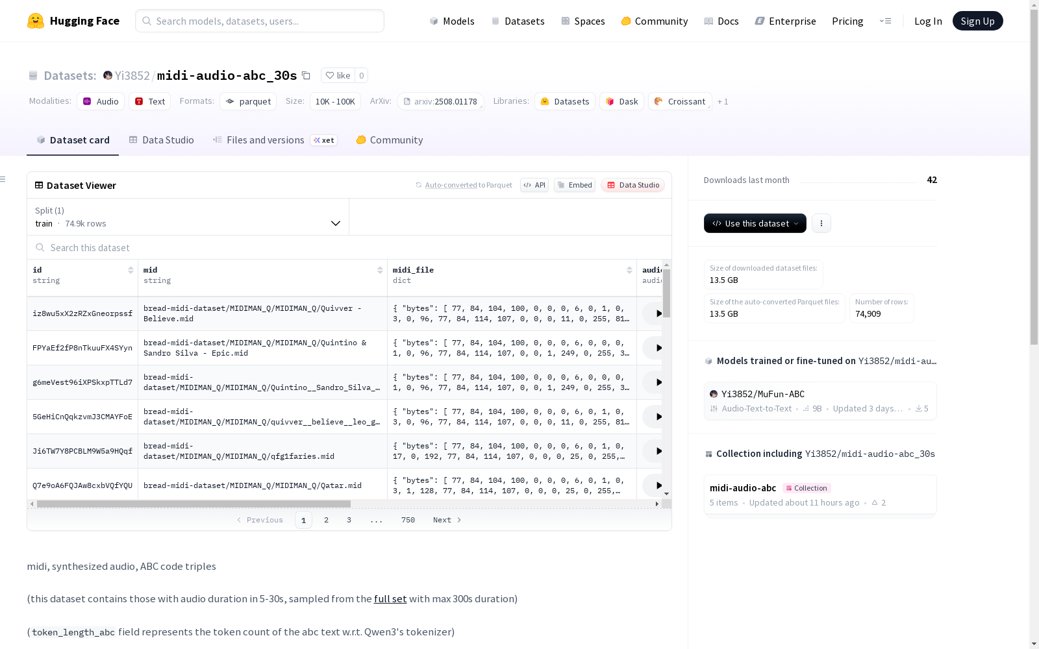Open Enterprise in the top navigation
This screenshot has height=649, width=1039.
(x=786, y=21)
